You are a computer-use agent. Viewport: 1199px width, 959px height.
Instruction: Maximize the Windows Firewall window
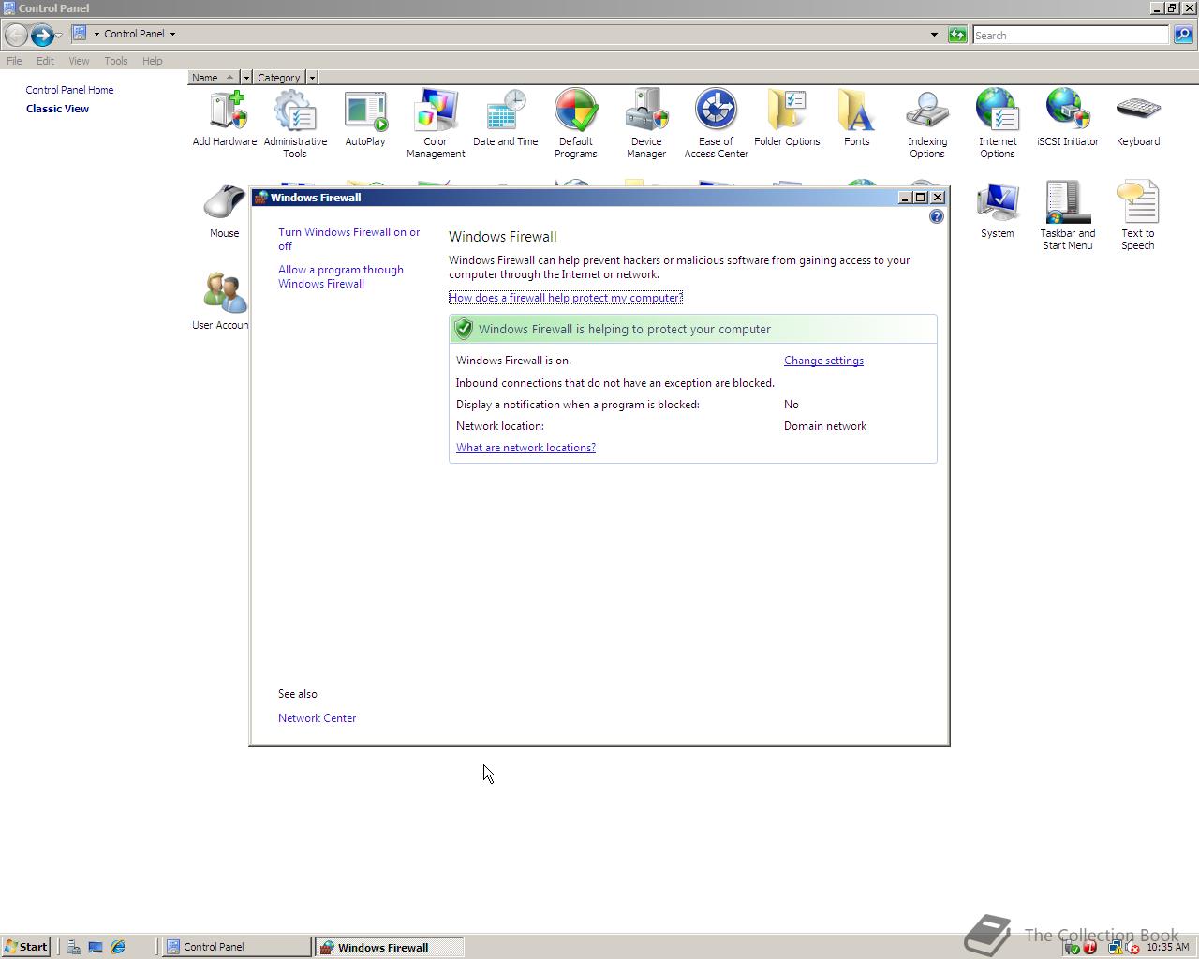tap(921, 198)
